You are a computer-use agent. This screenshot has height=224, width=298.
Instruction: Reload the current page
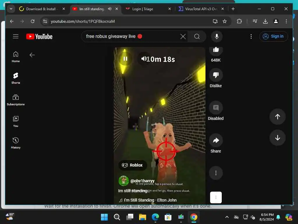(x=33, y=21)
